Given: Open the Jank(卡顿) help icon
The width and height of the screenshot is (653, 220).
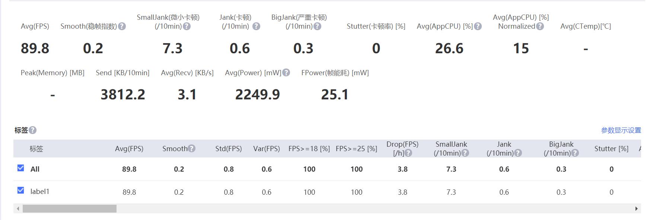Looking at the screenshot, I should 256,26.
